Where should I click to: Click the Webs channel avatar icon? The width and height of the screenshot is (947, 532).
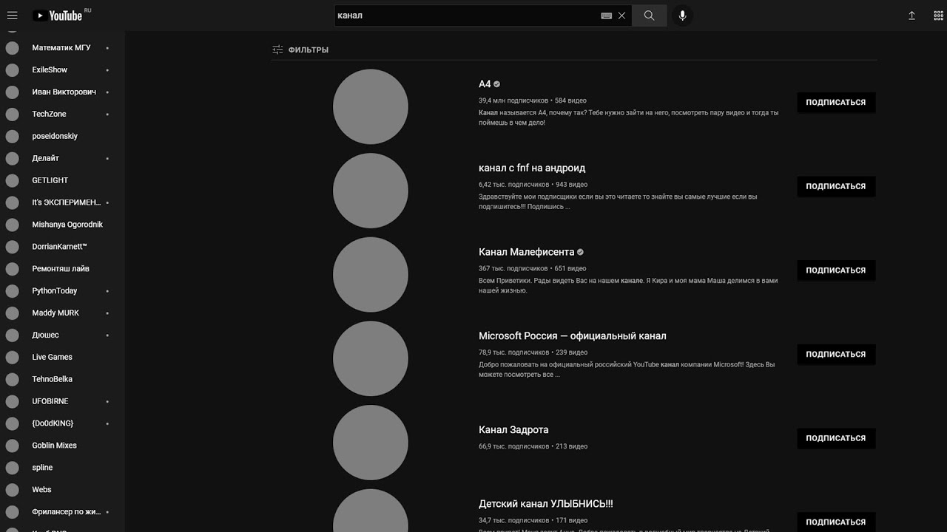click(12, 490)
